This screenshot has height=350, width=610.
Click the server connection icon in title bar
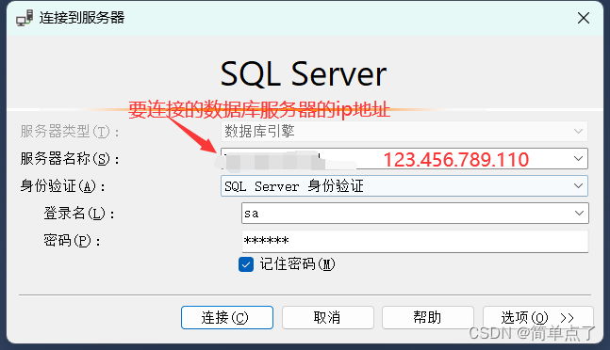25,18
